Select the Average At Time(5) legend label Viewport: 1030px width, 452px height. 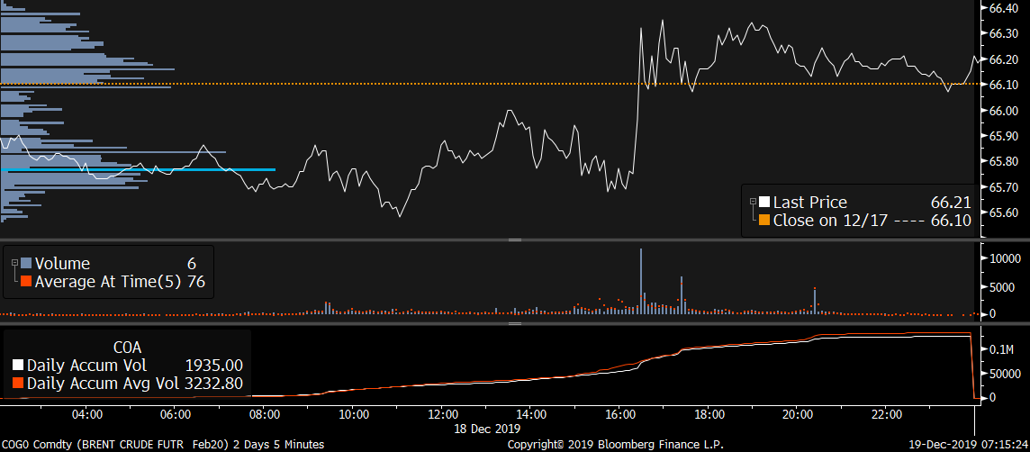tap(108, 282)
